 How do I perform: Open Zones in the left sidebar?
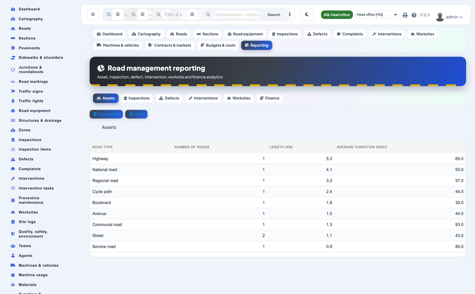pos(25,130)
